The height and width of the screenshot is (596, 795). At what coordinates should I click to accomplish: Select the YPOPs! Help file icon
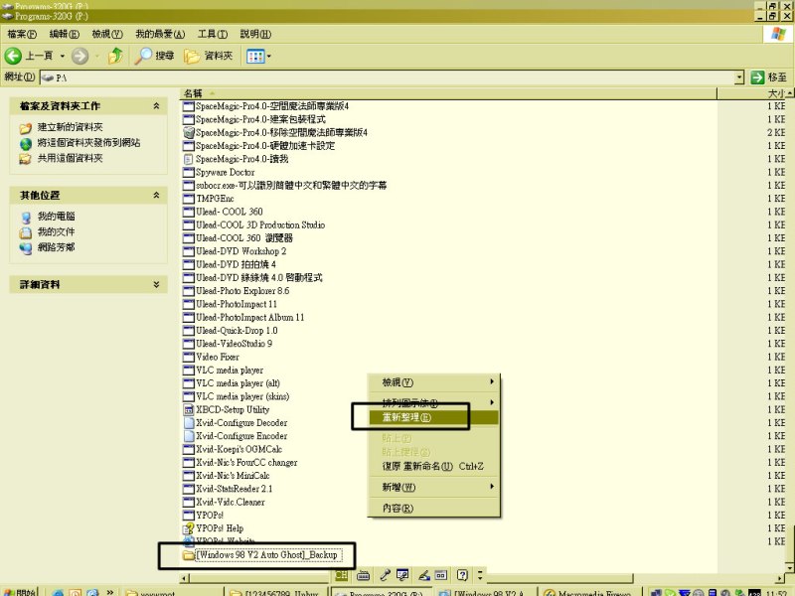click(189, 528)
